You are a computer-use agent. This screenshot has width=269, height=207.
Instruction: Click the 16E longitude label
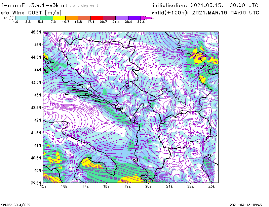(x=64, y=186)
